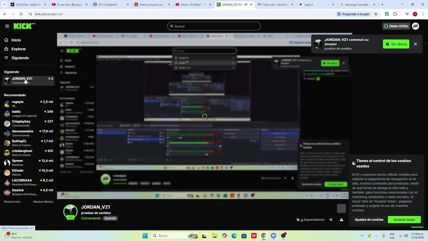Click the Obtén KICKs button
This screenshot has width=428, height=241.
pyautogui.click(x=396, y=26)
